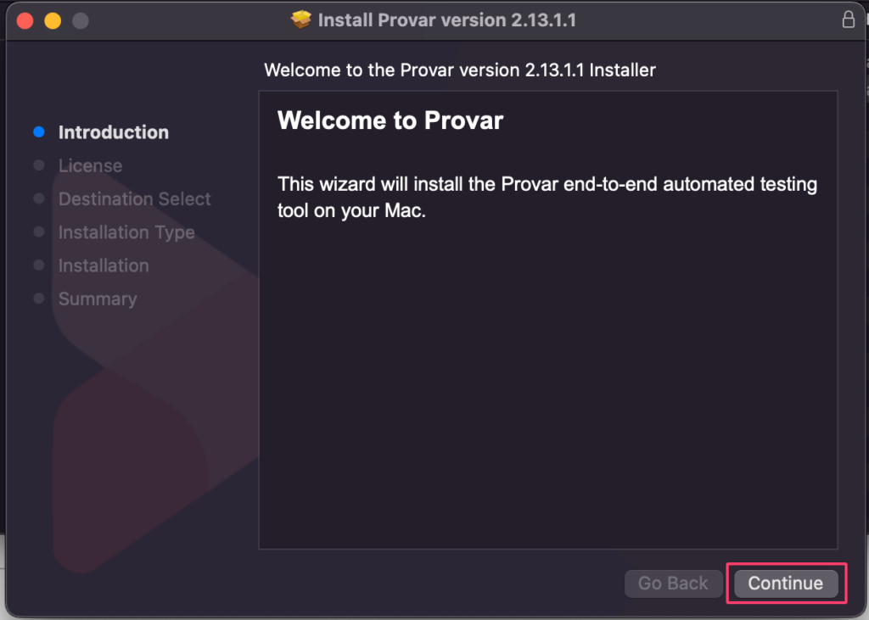Click the Destination Select step bullet

click(39, 198)
